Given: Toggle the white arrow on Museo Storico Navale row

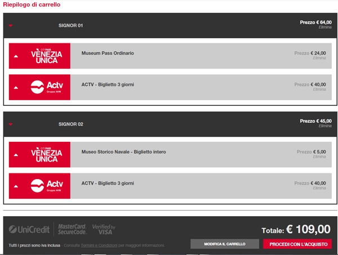Looking at the screenshot, I should tap(16, 155).
